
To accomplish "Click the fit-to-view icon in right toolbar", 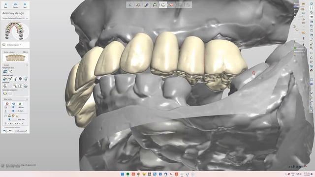I will pos(312,8).
